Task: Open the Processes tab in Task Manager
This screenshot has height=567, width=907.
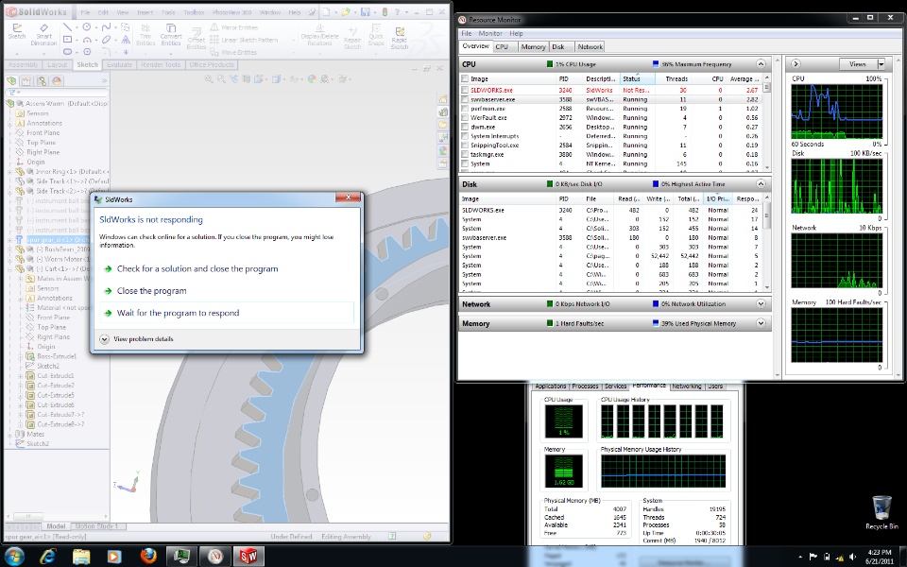Action: [585, 387]
